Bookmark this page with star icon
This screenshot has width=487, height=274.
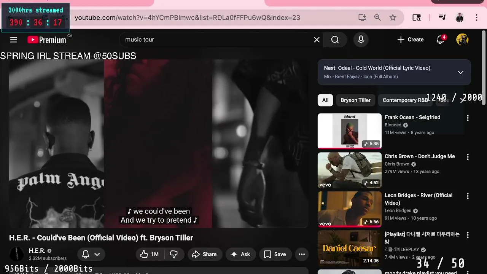point(393,18)
